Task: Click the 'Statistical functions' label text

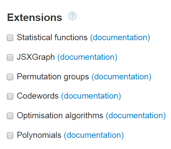Action: click(52, 38)
